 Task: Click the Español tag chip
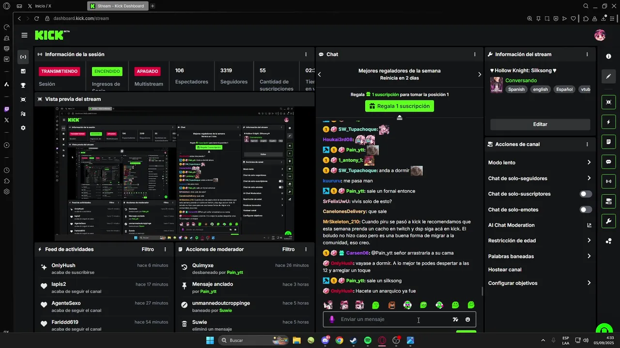564,89
